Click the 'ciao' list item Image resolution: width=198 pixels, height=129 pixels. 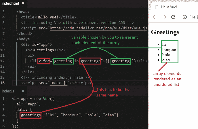click(x=166, y=60)
